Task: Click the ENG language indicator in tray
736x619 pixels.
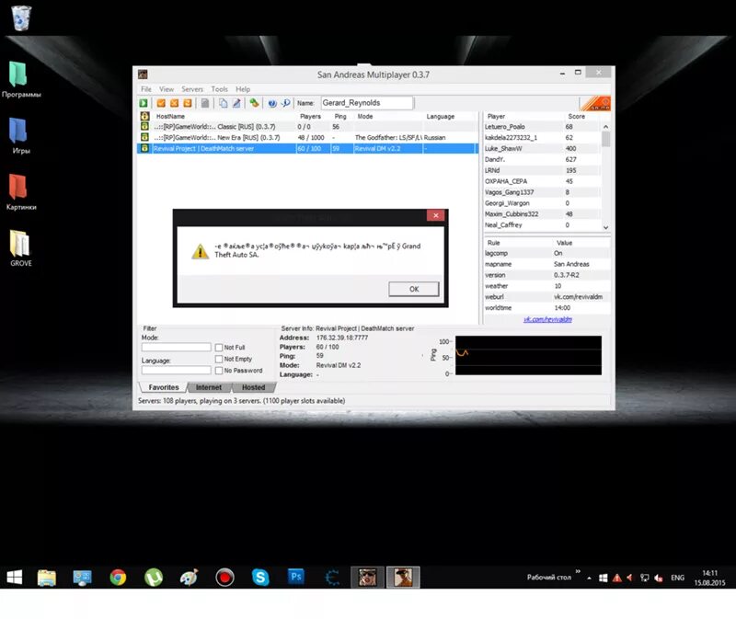Action: (x=677, y=578)
